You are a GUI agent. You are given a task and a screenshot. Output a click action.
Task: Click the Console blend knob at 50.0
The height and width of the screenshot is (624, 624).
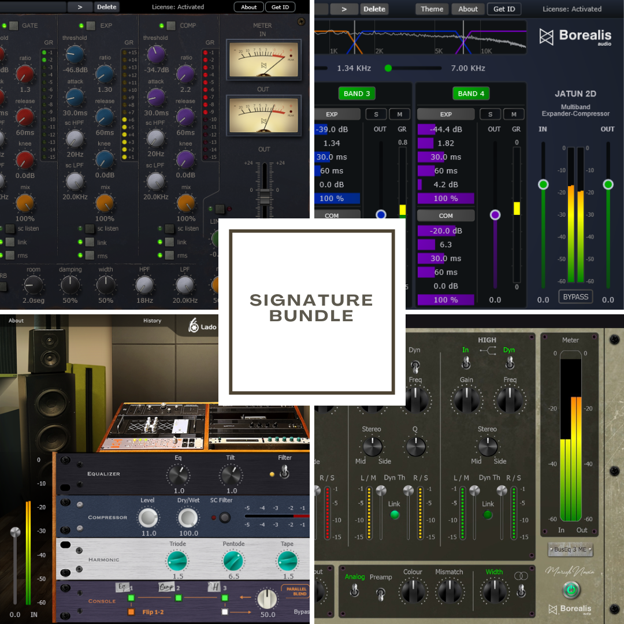[268, 599]
